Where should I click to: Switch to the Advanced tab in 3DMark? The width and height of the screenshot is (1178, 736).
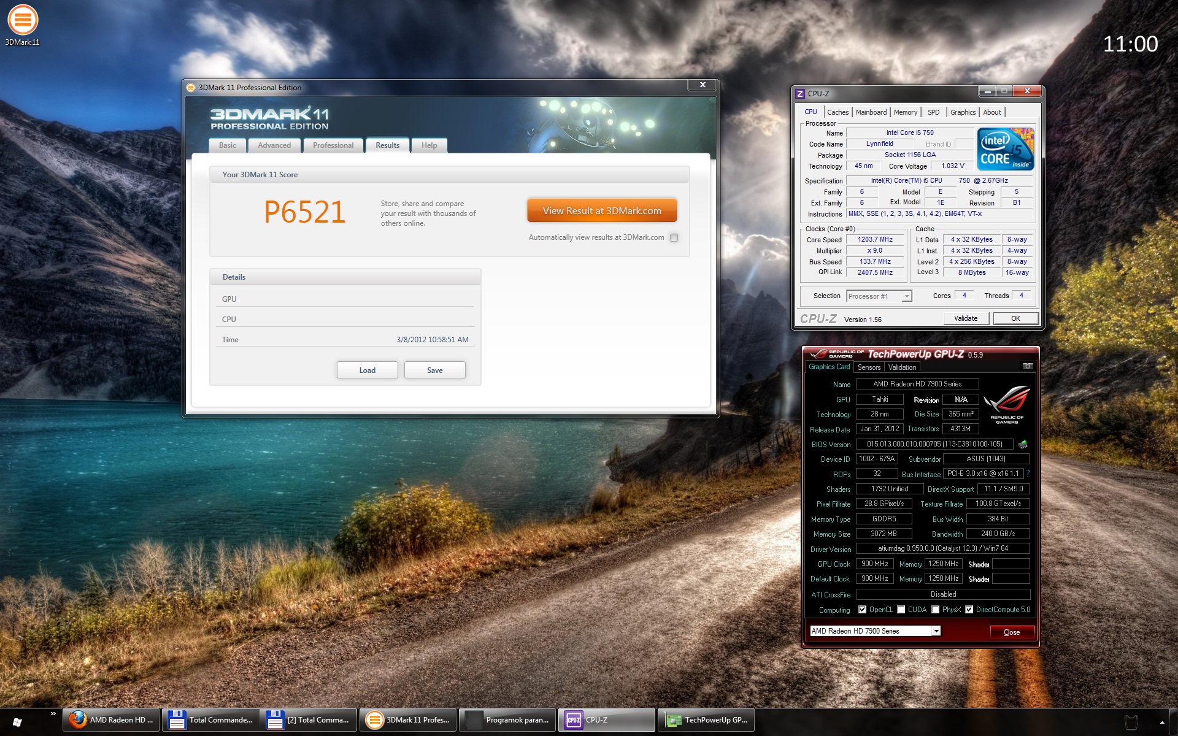tap(274, 145)
